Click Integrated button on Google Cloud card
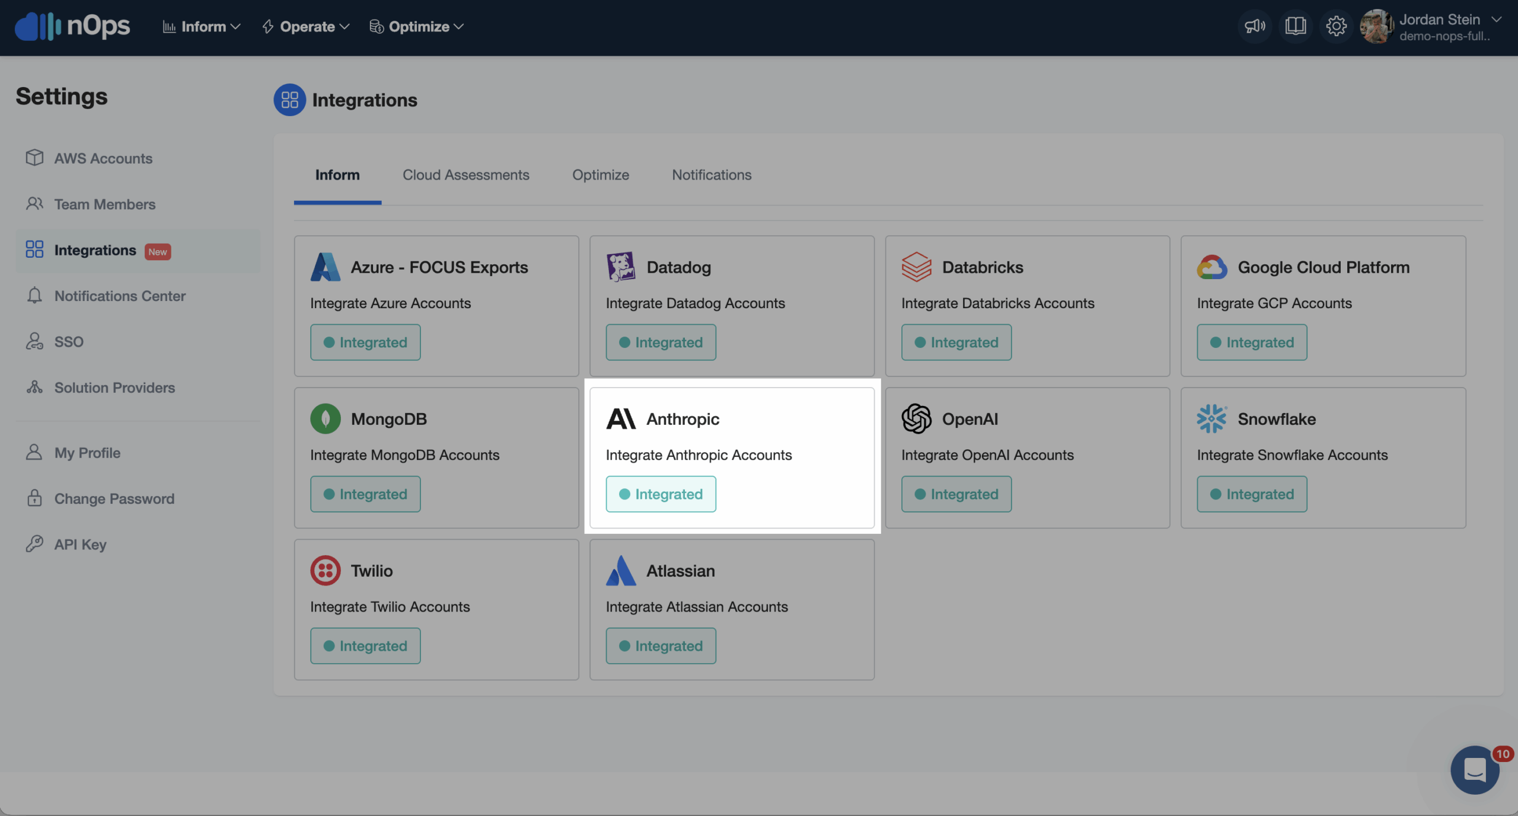 (1252, 342)
